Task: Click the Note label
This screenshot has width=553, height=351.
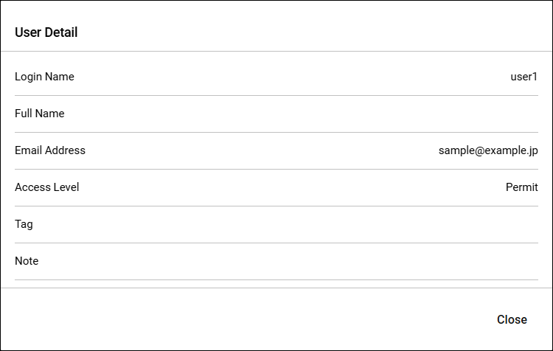Action: [x=27, y=261]
